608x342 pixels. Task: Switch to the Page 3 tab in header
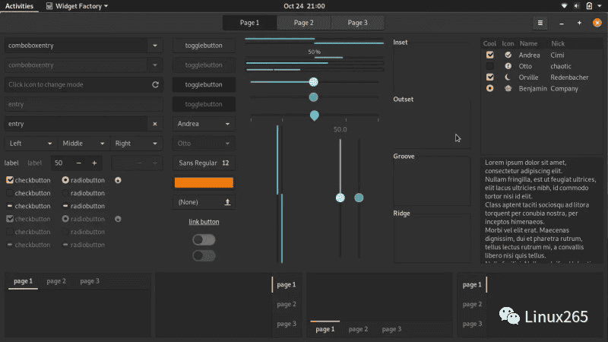point(357,23)
